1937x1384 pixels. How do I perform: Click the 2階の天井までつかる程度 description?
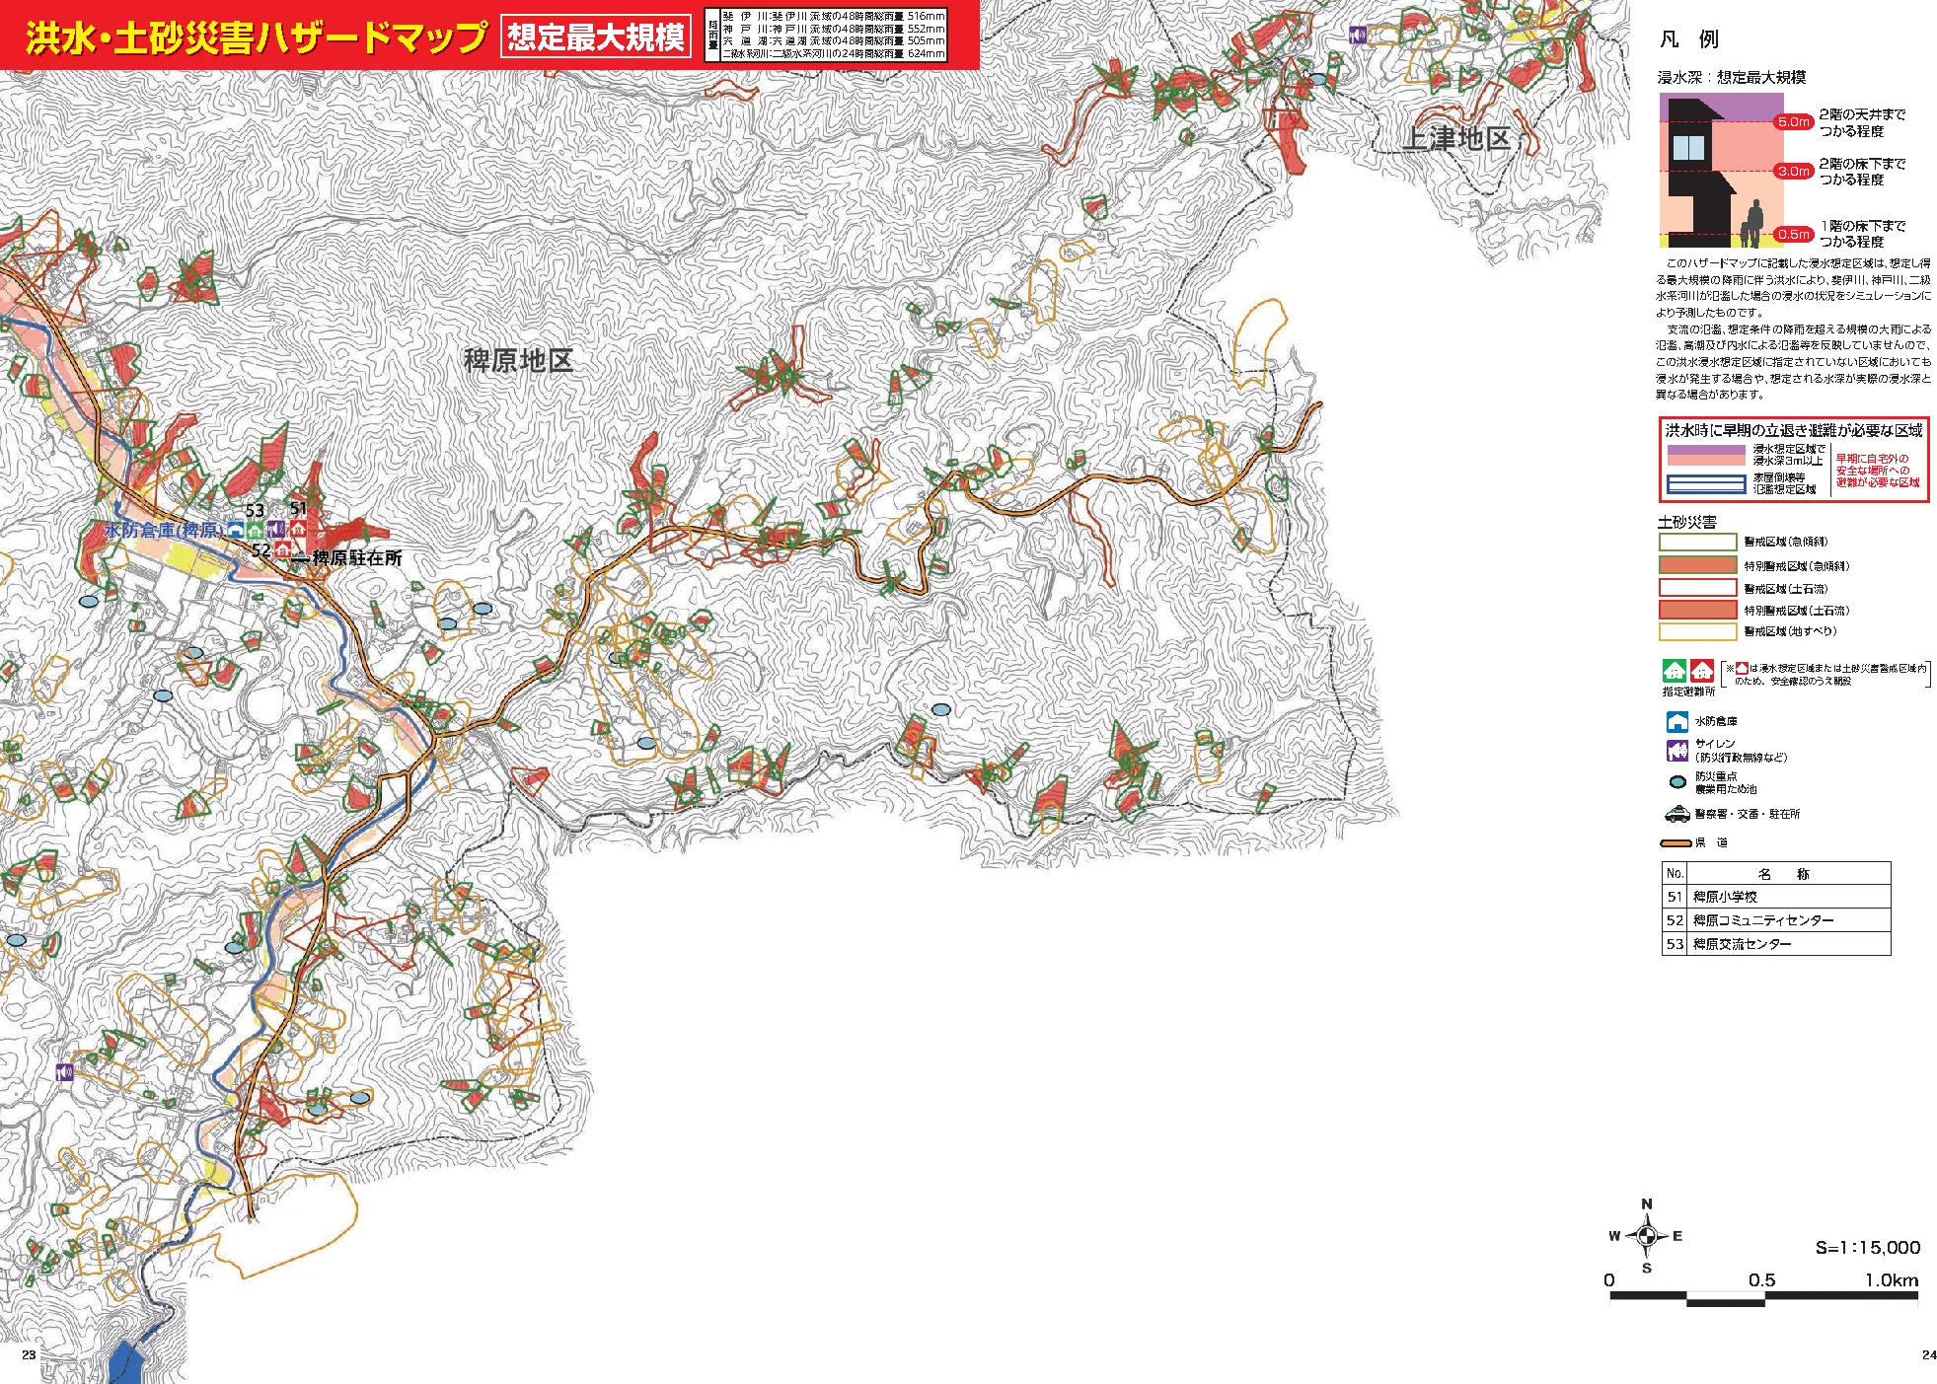click(x=1862, y=122)
